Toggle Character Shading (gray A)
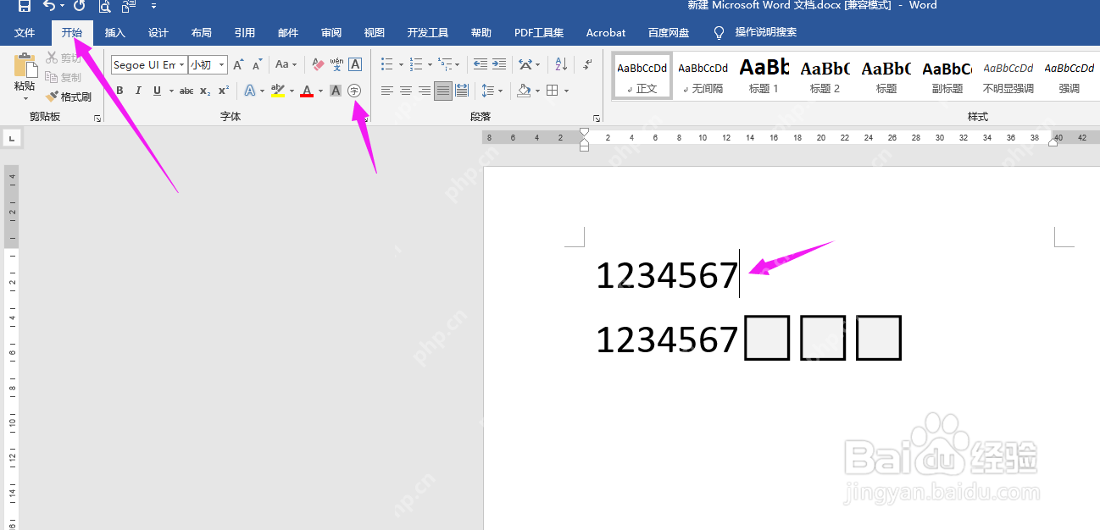The width and height of the screenshot is (1100, 530). [x=336, y=91]
